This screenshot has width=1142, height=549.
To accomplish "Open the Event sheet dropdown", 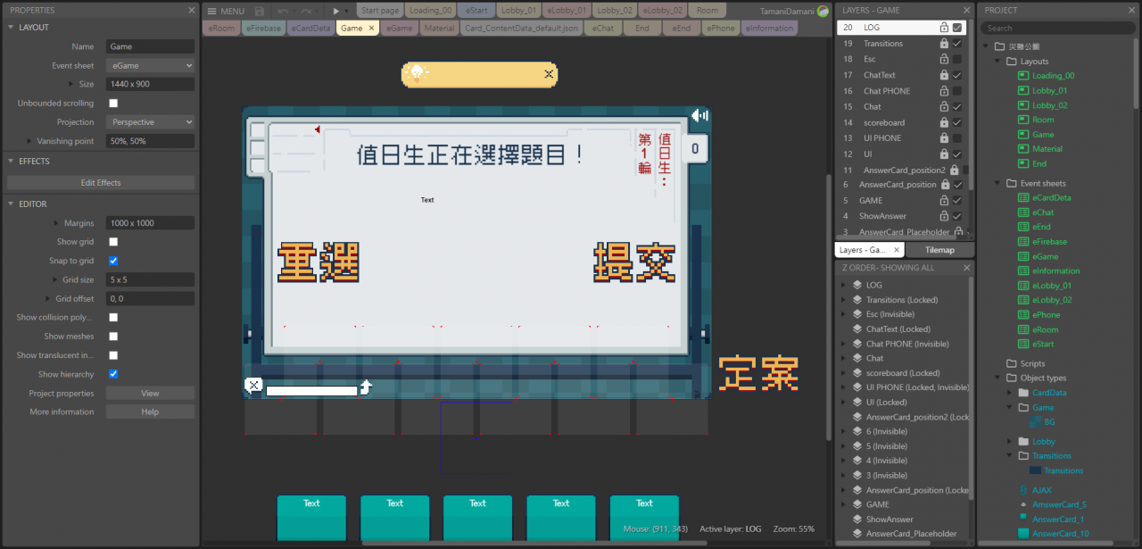I will 150,66.
